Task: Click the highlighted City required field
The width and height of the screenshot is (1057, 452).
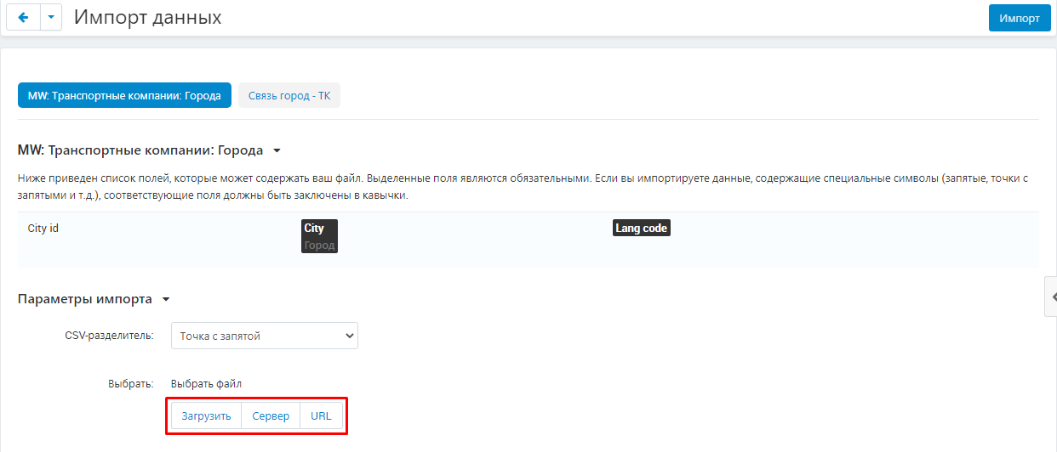Action: point(314,229)
